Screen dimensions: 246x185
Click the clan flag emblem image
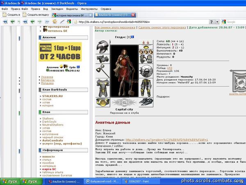click(x=239, y=81)
